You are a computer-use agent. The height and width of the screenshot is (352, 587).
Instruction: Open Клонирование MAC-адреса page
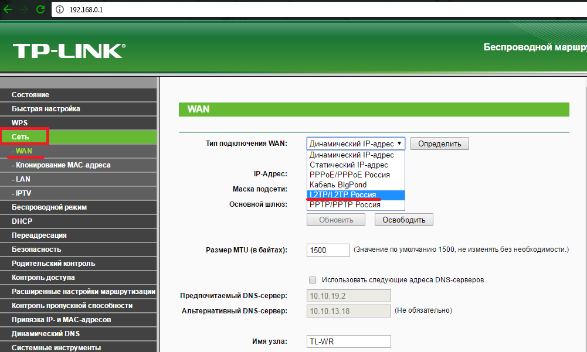pyautogui.click(x=78, y=165)
